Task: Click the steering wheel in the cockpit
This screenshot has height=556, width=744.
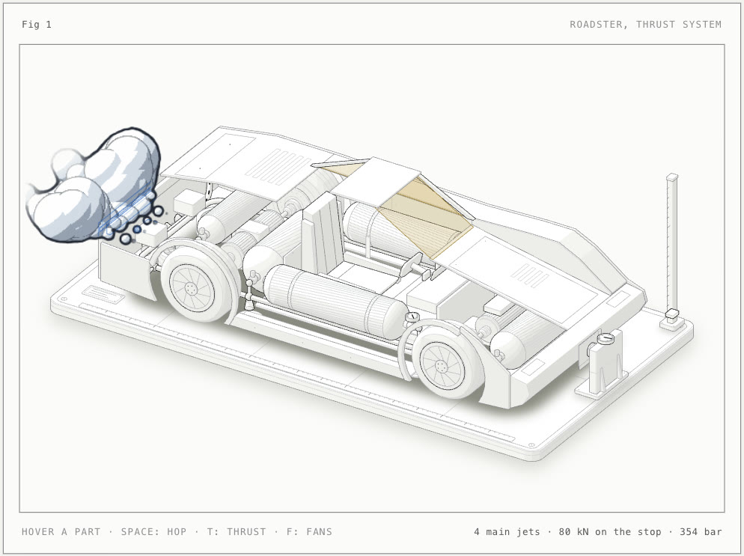Action: click(x=411, y=266)
